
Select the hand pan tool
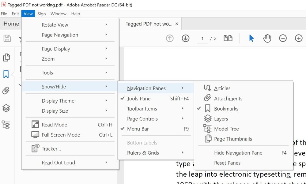point(267,38)
